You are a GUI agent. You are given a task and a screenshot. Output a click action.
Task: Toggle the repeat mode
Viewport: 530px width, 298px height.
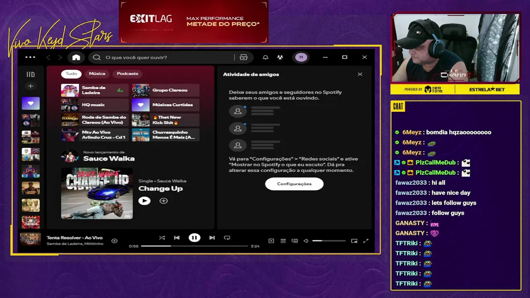pyautogui.click(x=227, y=238)
